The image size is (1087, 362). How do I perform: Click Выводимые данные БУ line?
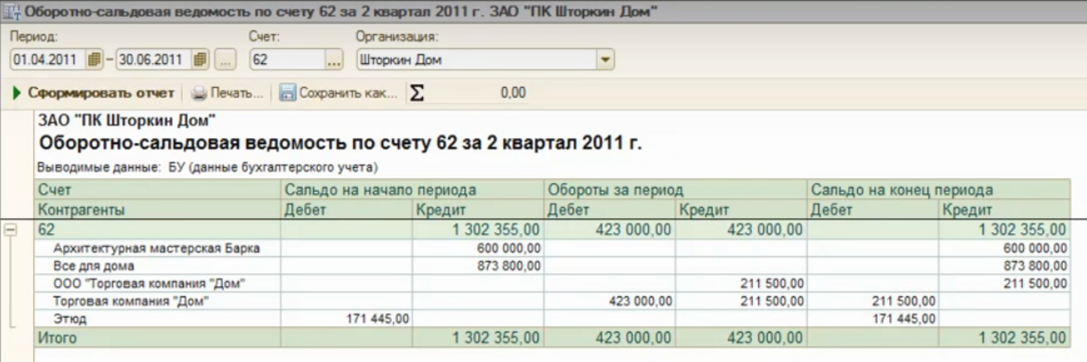pyautogui.click(x=208, y=166)
